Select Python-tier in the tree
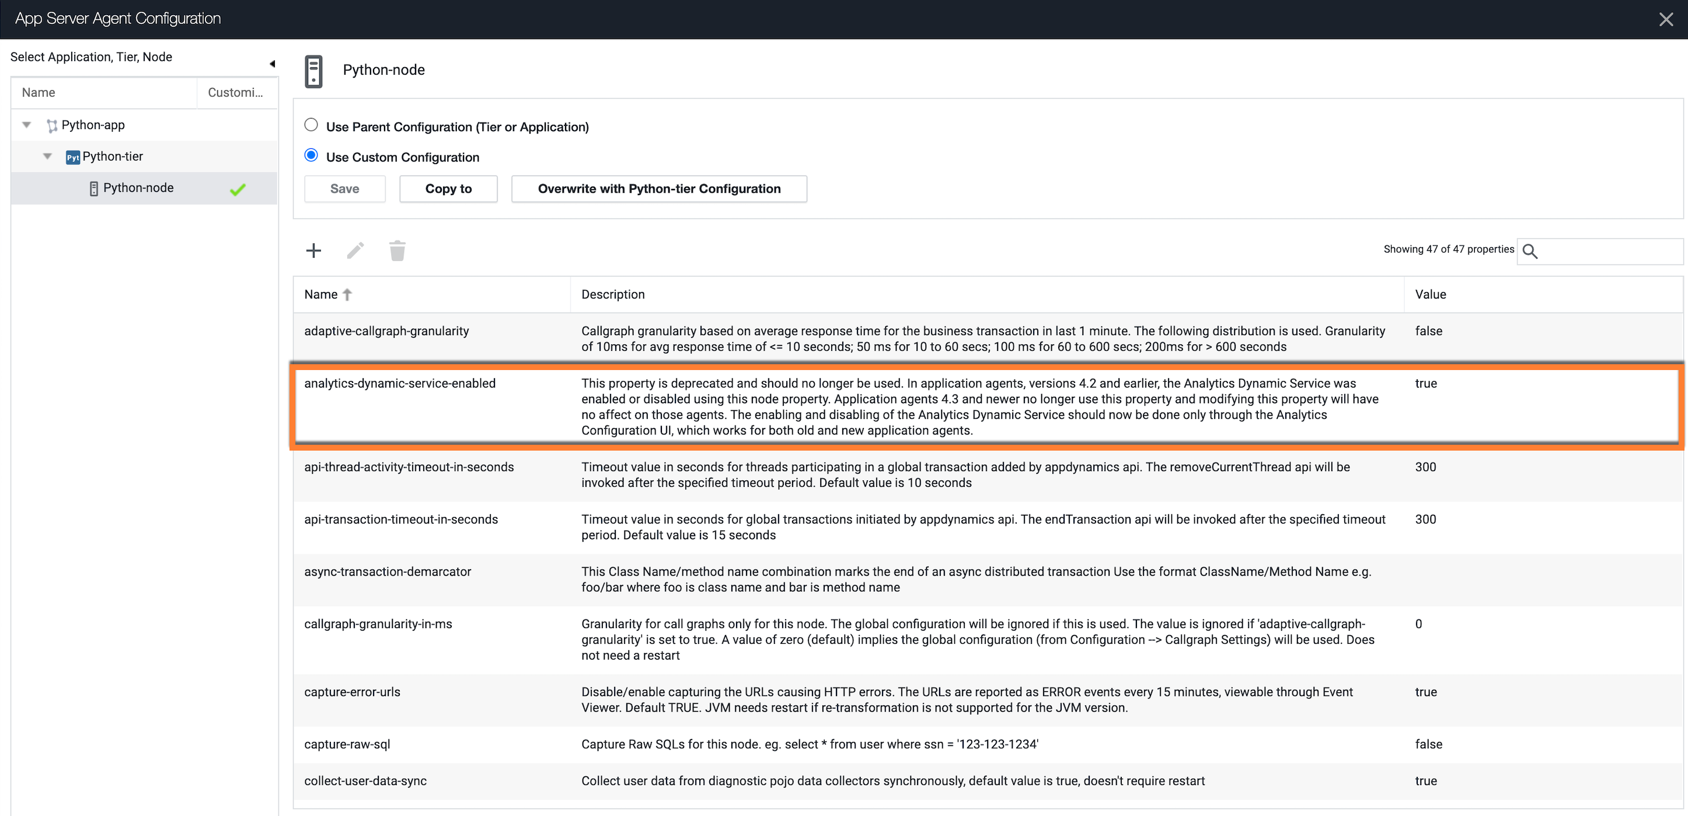This screenshot has height=816, width=1688. [113, 156]
